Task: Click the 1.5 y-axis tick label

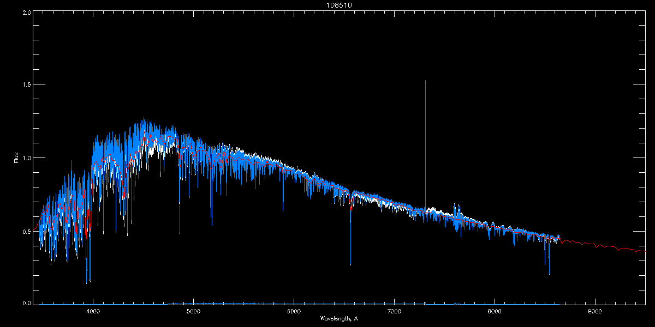Action: [26, 85]
